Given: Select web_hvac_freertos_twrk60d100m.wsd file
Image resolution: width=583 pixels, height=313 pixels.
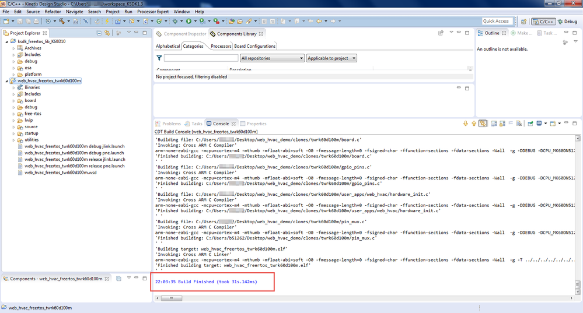Looking at the screenshot, I should click(x=57, y=173).
